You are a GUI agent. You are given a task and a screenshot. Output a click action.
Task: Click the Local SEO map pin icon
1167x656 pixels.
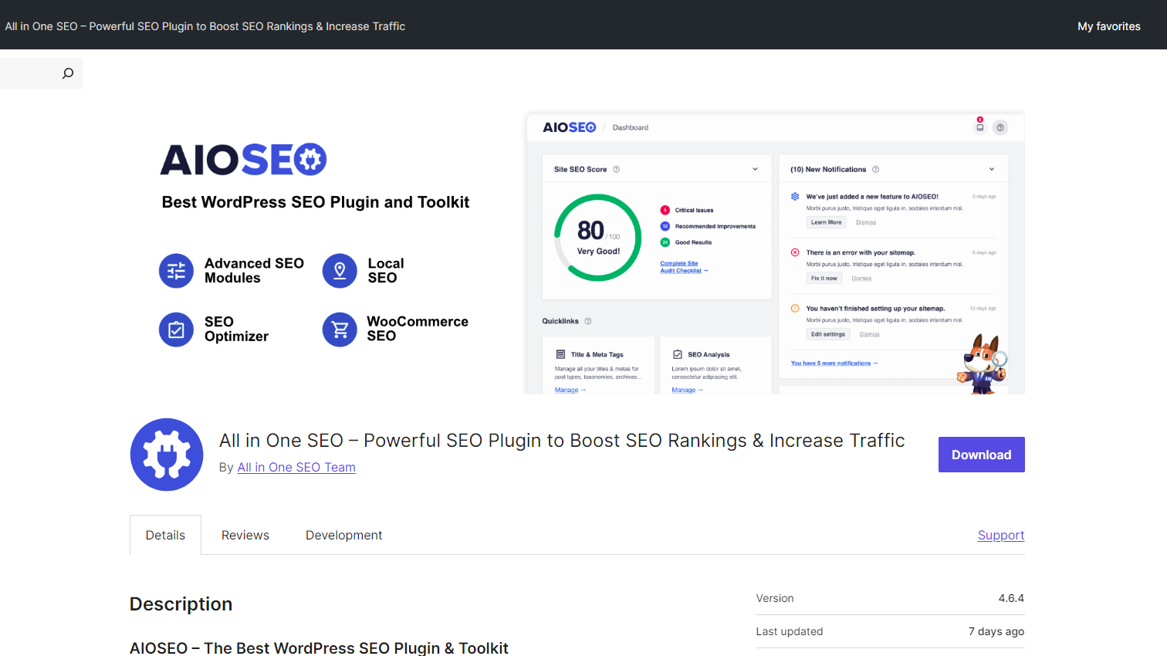pyautogui.click(x=340, y=271)
